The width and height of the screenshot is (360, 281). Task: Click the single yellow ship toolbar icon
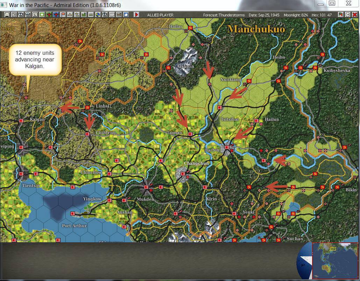[70, 15]
